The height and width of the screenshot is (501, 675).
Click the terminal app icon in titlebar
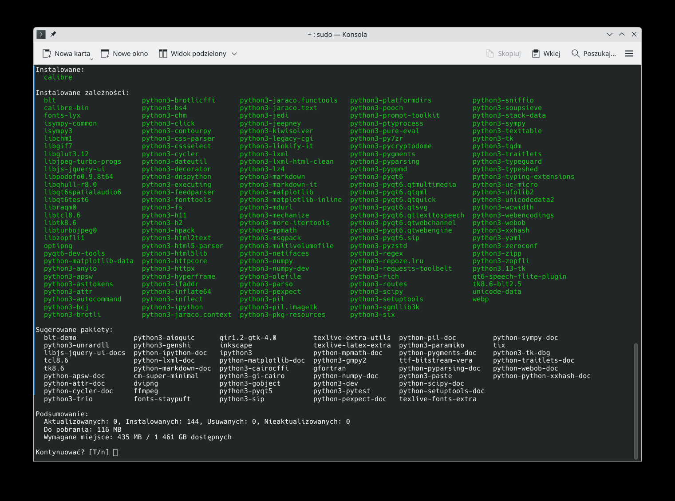[x=41, y=34]
